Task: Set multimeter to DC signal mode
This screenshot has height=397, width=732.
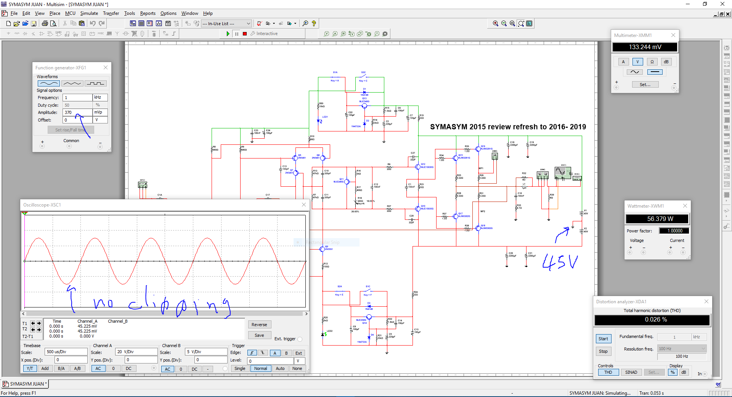Action: [x=655, y=72]
